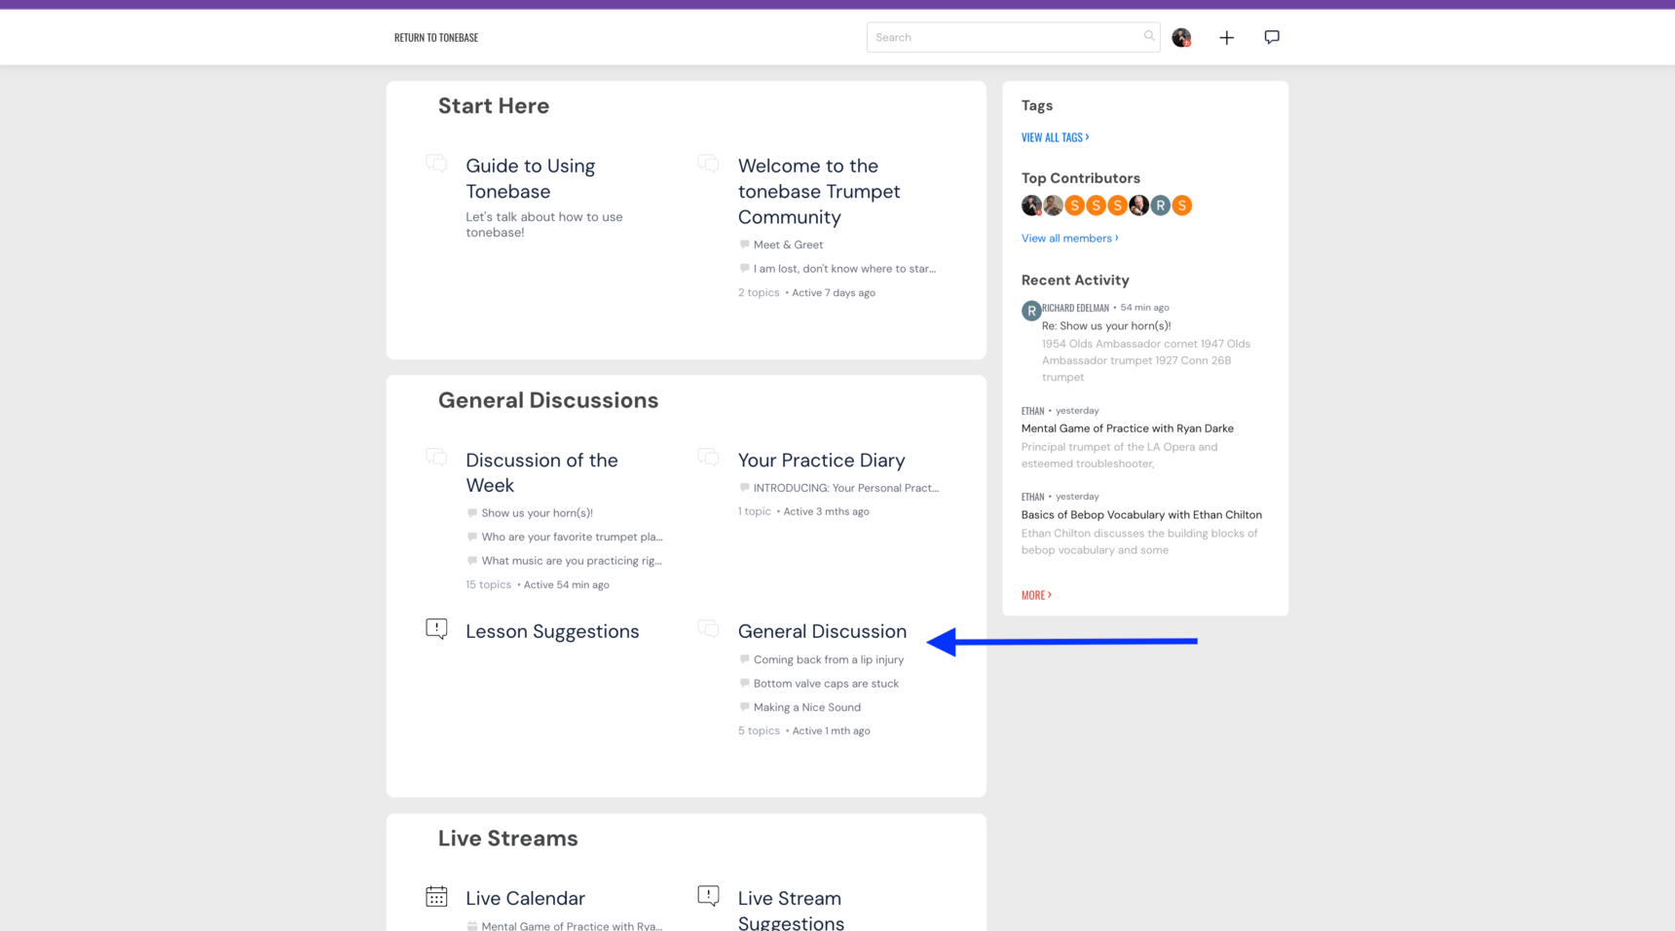Click the forum icon beside Guide to Using Tonebase
Screen dimensions: 1675x931
pyautogui.click(x=436, y=164)
